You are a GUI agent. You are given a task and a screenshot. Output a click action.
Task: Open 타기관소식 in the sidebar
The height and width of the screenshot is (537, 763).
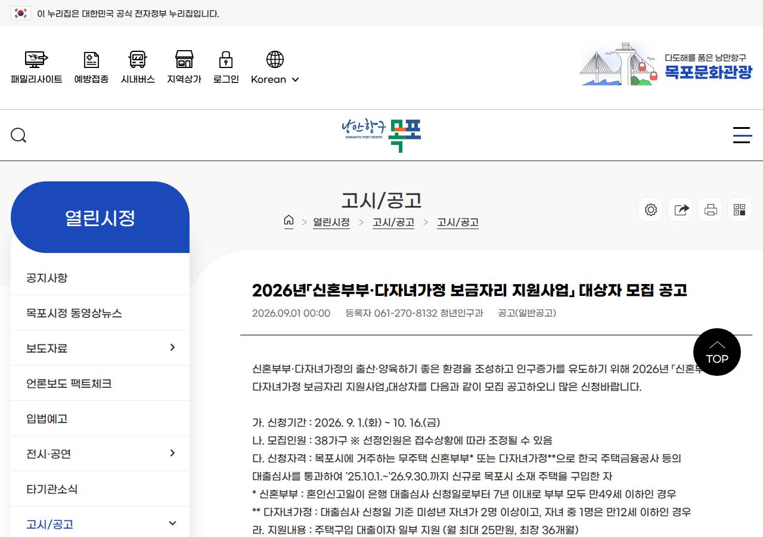[x=100, y=489]
